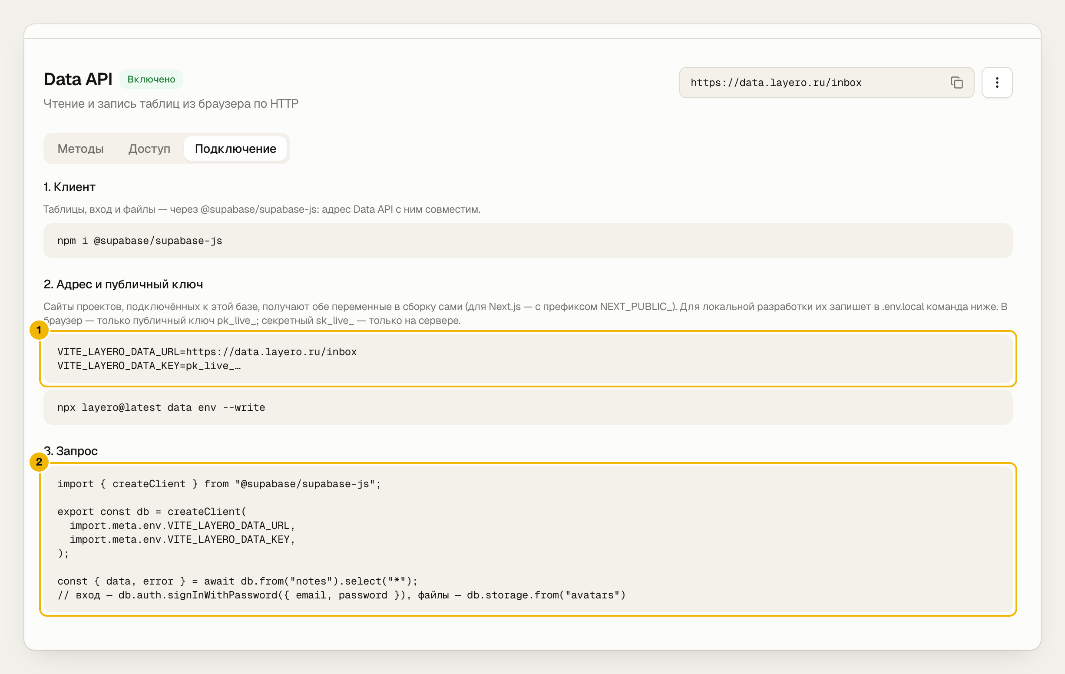This screenshot has width=1065, height=674.
Task: Click the 2. Адрес и публичный ключ heading
Action: (123, 284)
